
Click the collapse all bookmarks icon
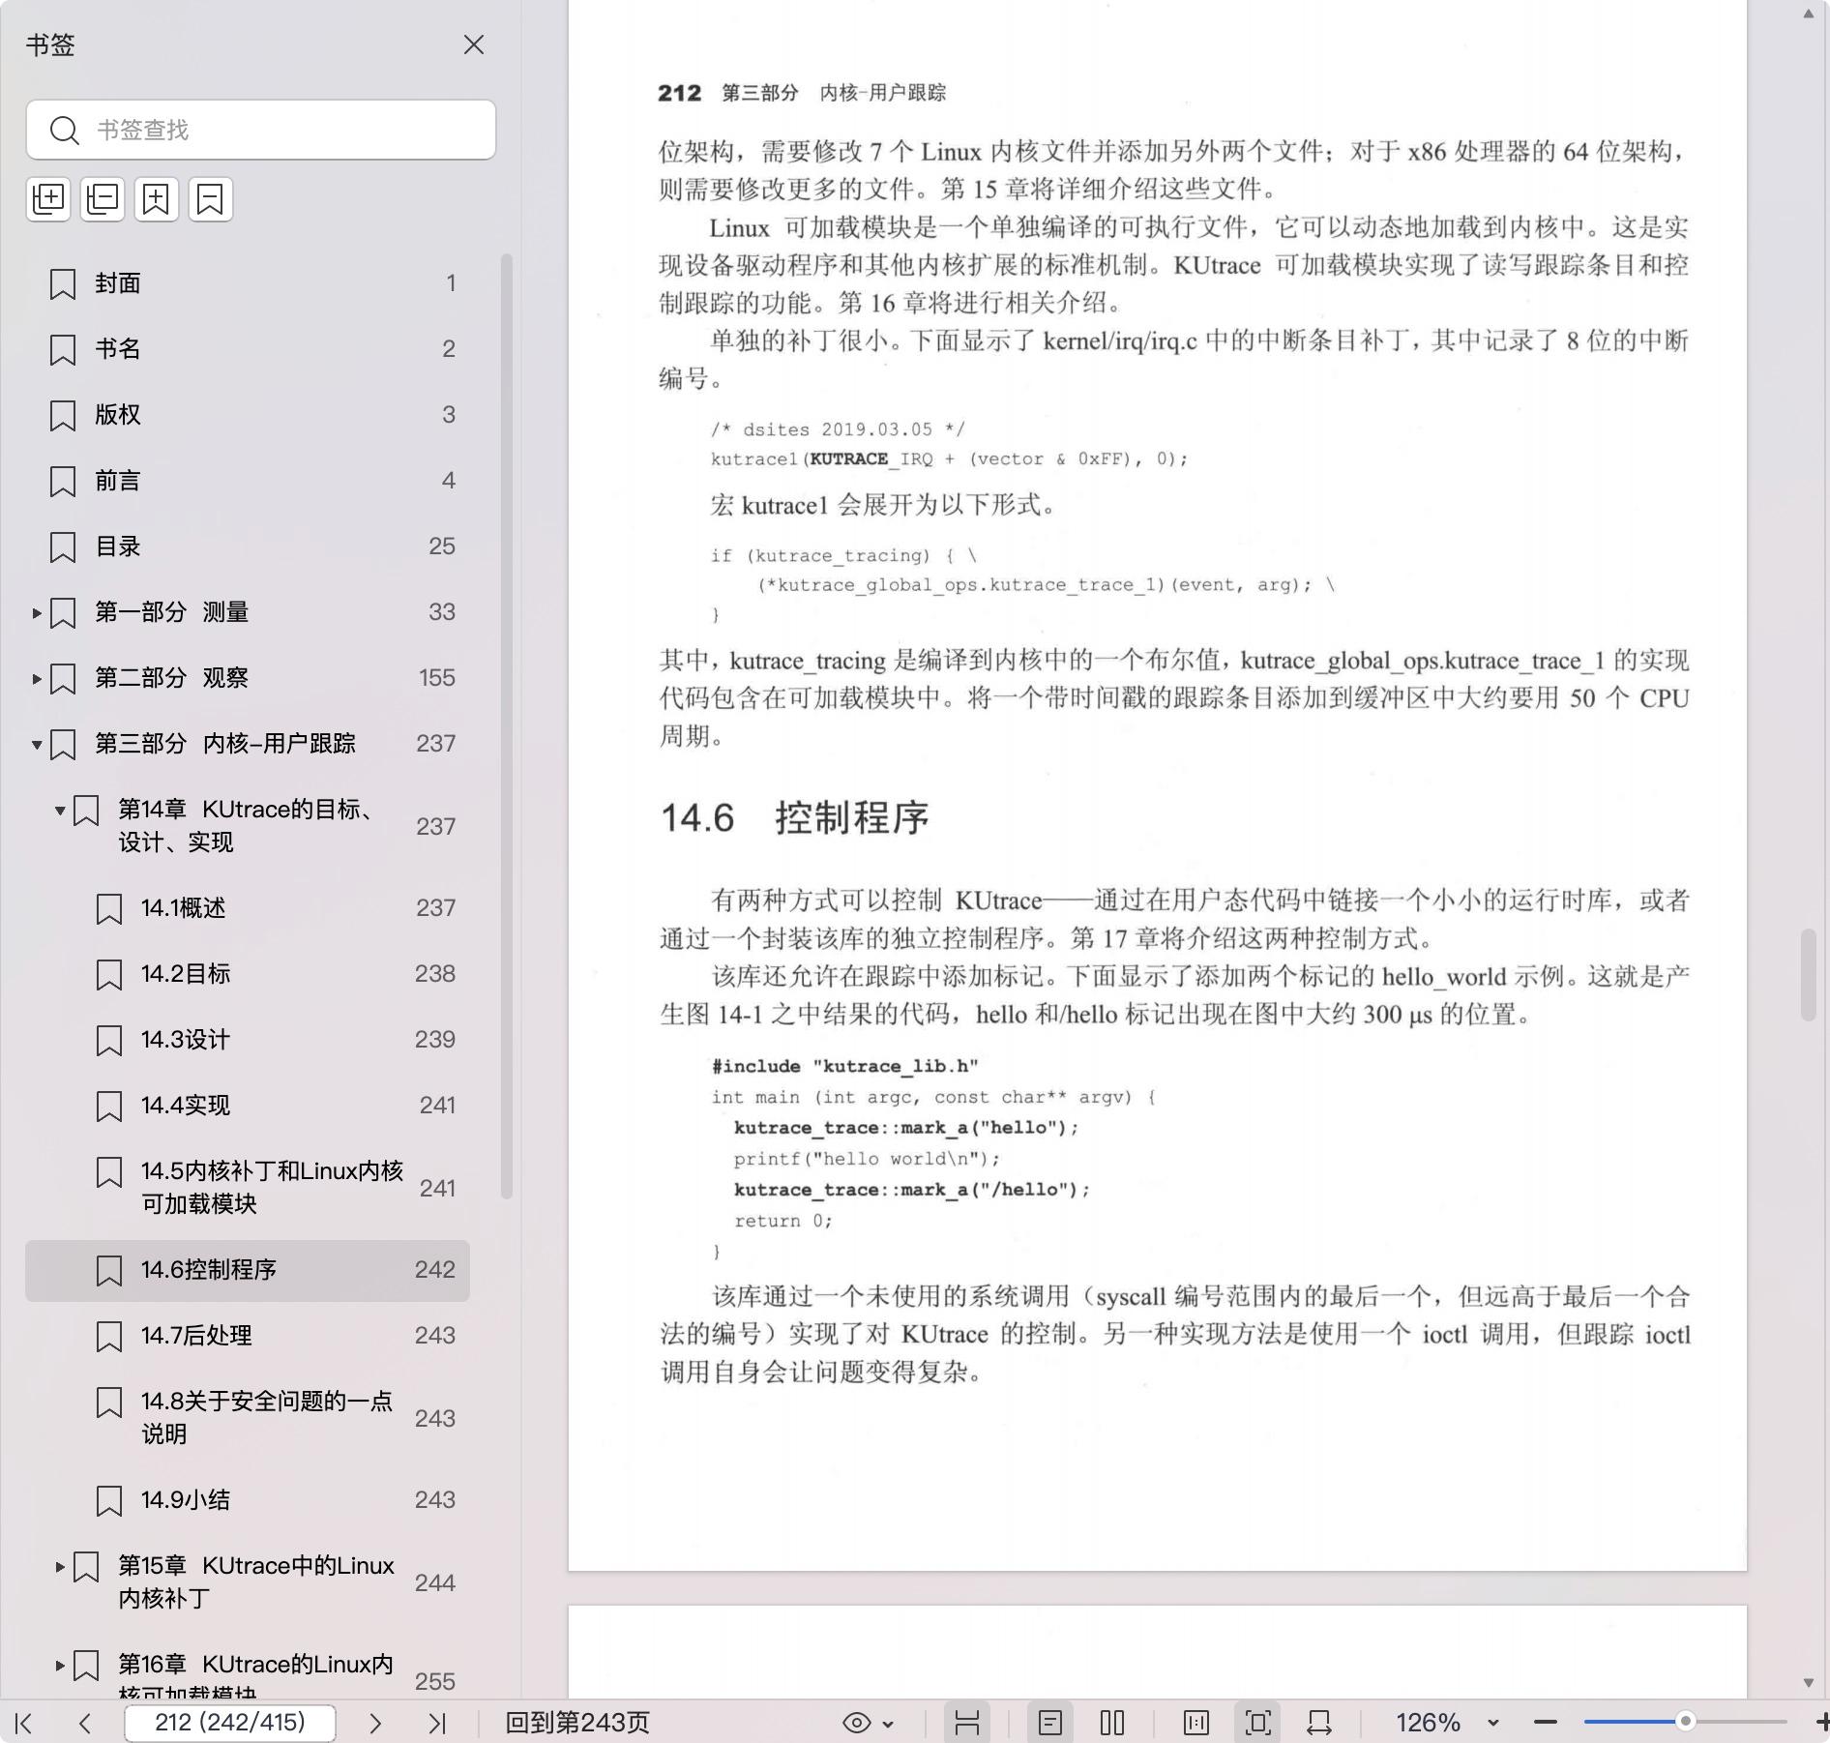point(103,199)
